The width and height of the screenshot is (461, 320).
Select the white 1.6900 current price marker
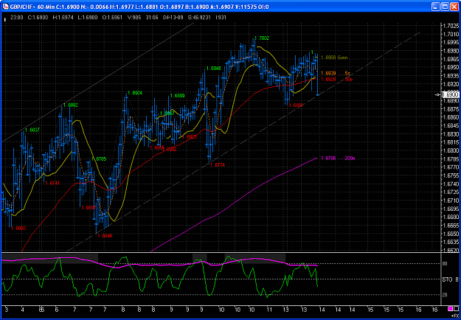[450, 94]
